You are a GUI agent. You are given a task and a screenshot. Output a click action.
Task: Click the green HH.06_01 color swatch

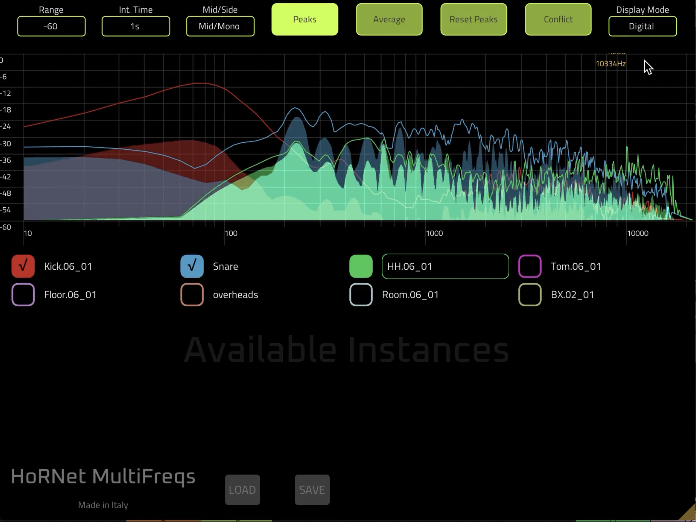tap(360, 266)
